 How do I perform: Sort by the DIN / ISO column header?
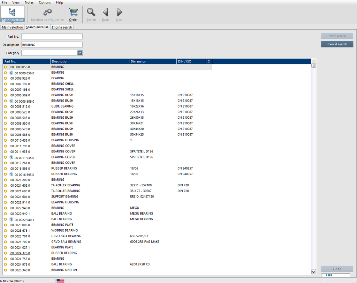(191, 61)
